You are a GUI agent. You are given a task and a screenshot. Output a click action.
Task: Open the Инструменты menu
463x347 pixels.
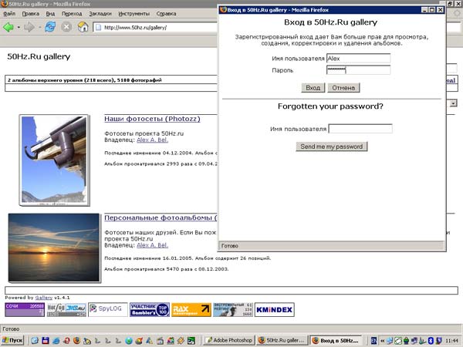coord(133,14)
